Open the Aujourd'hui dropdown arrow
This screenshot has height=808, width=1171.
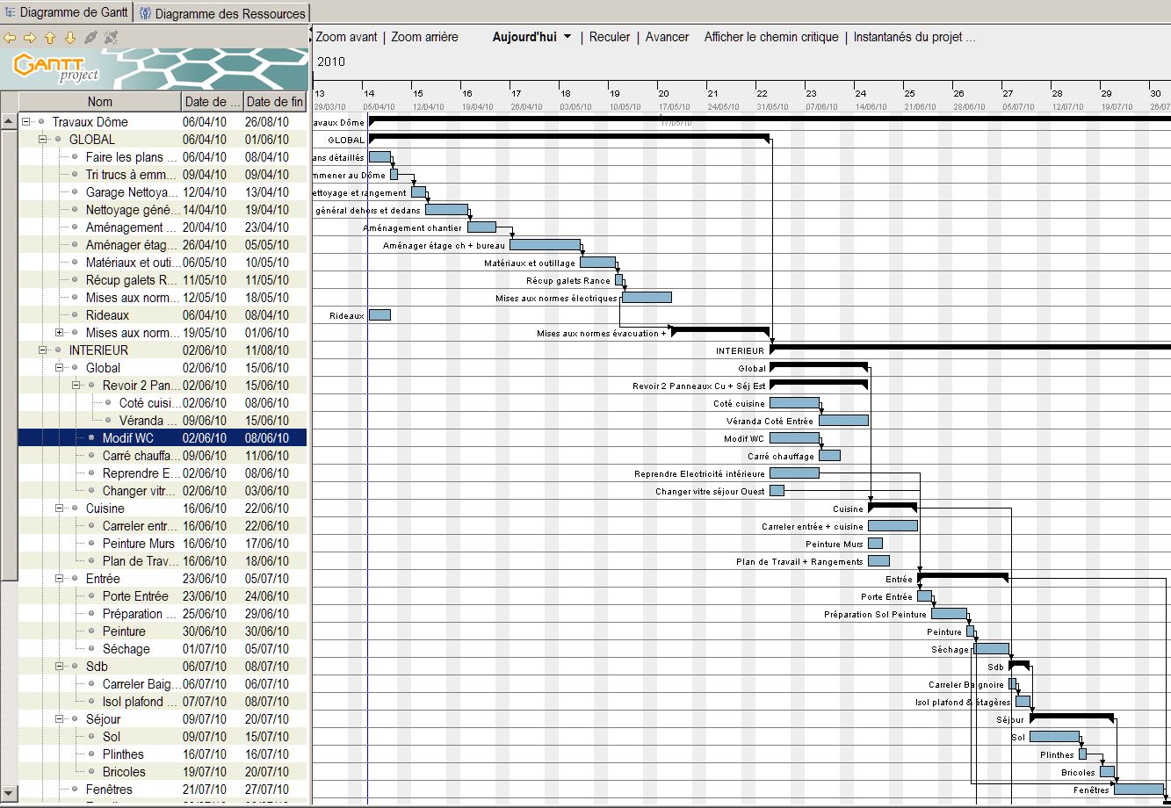[x=567, y=37]
